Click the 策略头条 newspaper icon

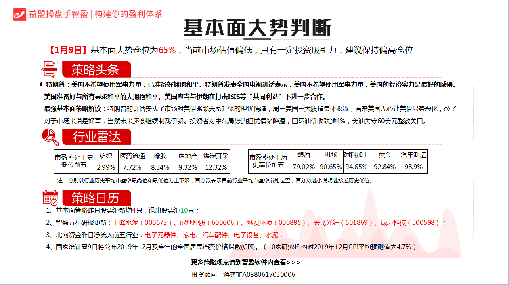[x=50, y=69]
